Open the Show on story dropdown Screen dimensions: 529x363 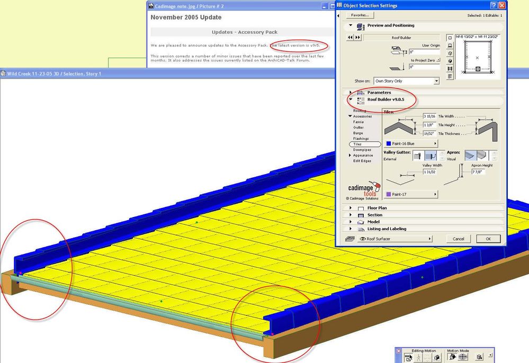(407, 81)
